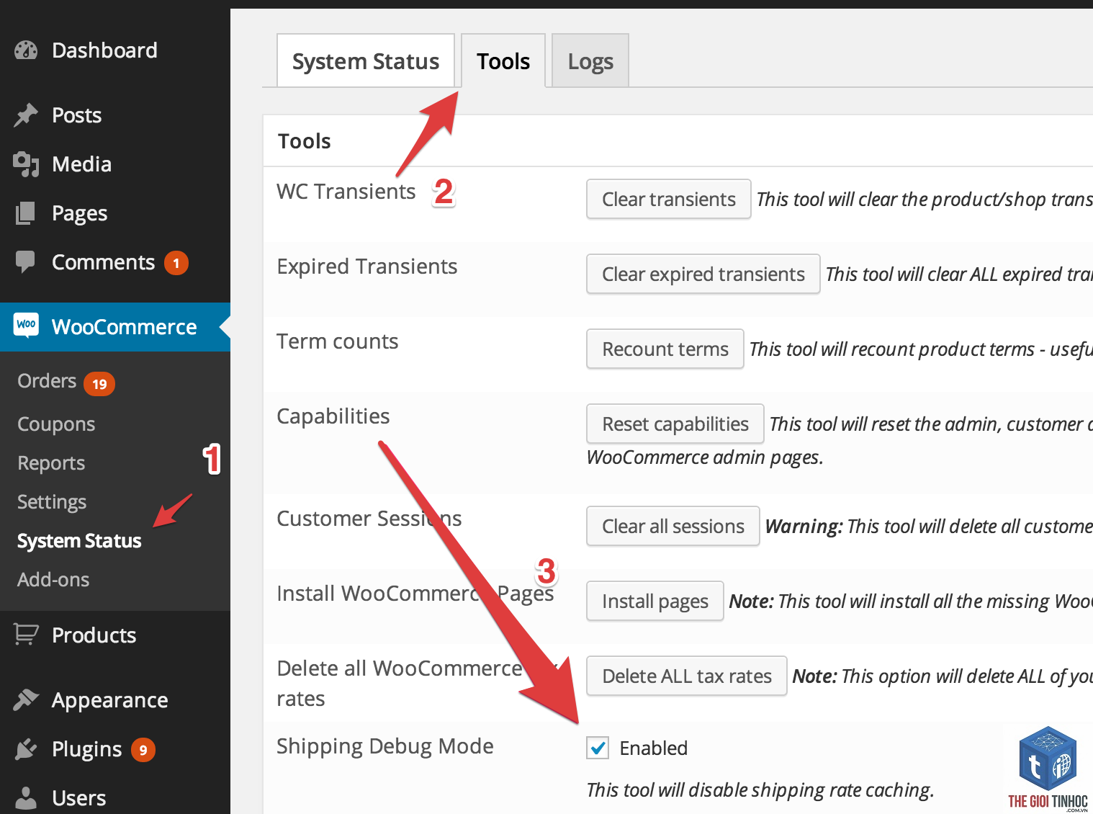Click the 'Enabled' checkbox label text
This screenshot has width=1093, height=814.
point(654,748)
